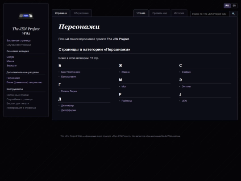This screenshot has height=181, width=241.
Task: Open the Править код tab
Action: pos(160,13)
